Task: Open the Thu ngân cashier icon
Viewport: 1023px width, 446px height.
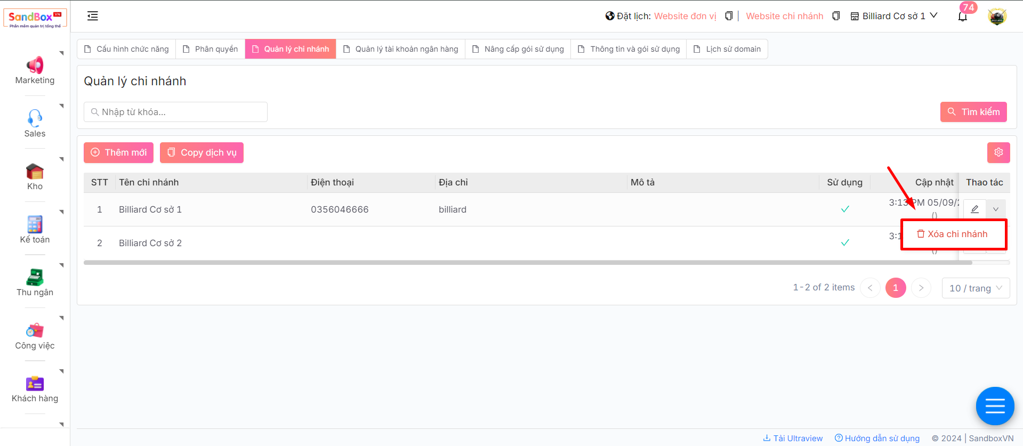Action: (35, 277)
